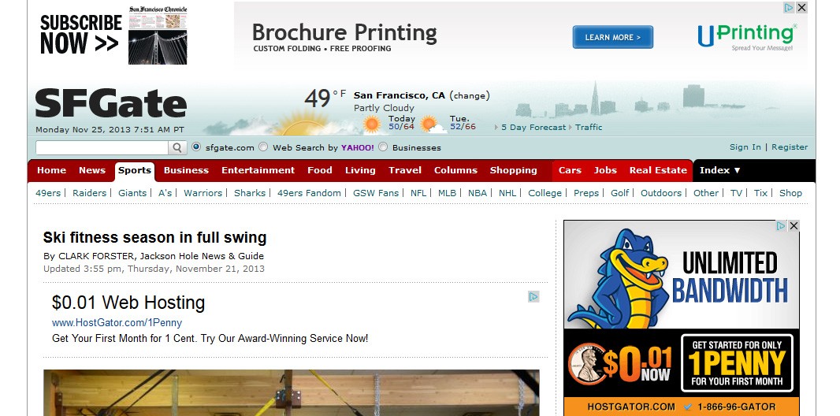Open the TV subsection link
Viewport: 840px width, 416px height.
pos(736,193)
